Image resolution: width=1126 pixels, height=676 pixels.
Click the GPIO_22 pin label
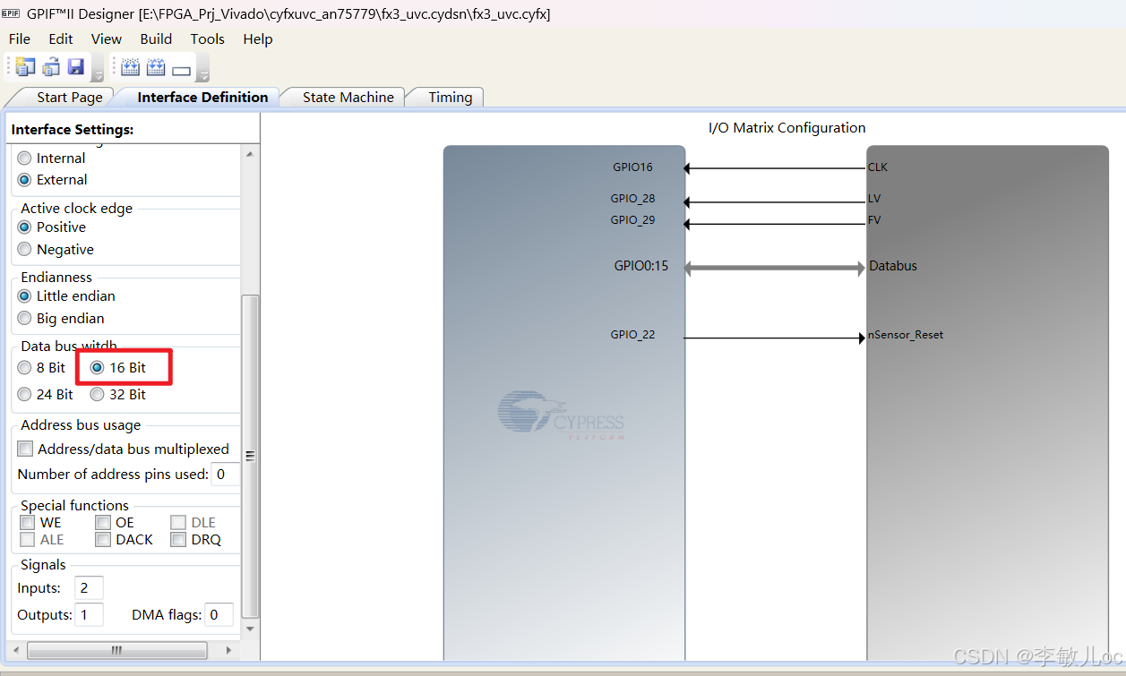632,335
